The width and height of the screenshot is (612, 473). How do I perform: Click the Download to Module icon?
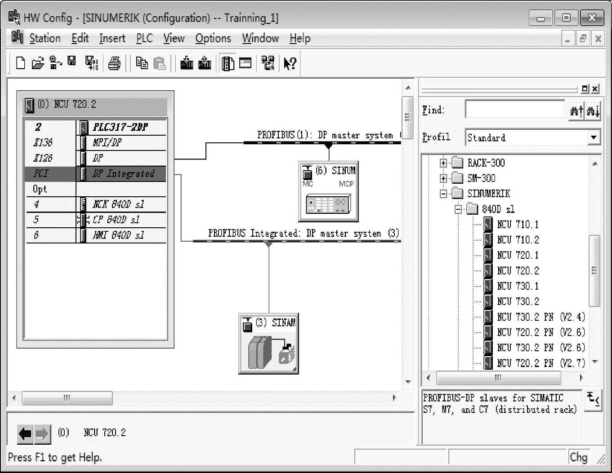click(x=187, y=63)
